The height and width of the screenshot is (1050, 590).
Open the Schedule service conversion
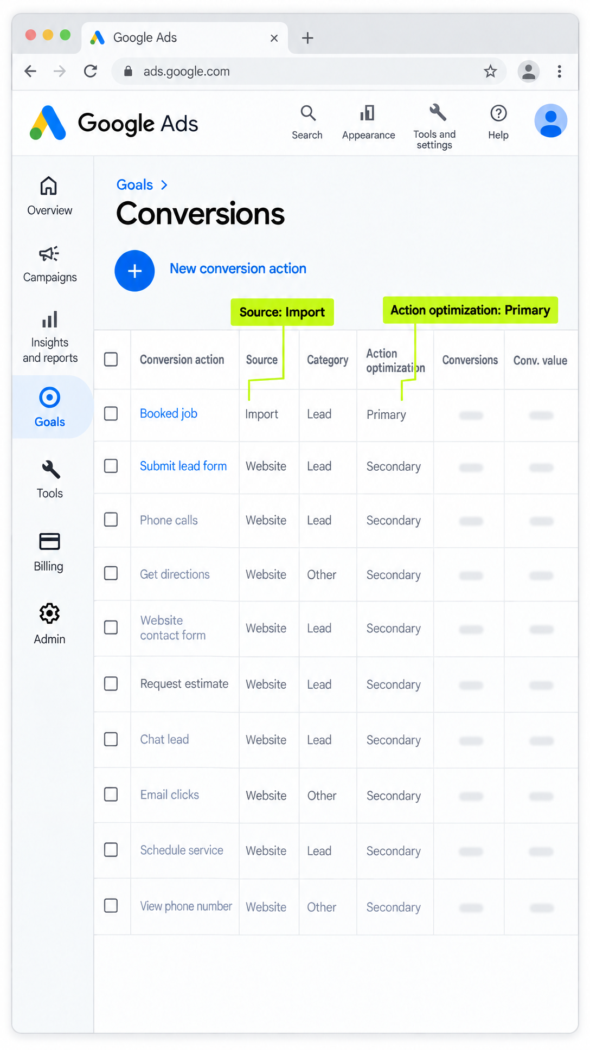click(x=182, y=850)
